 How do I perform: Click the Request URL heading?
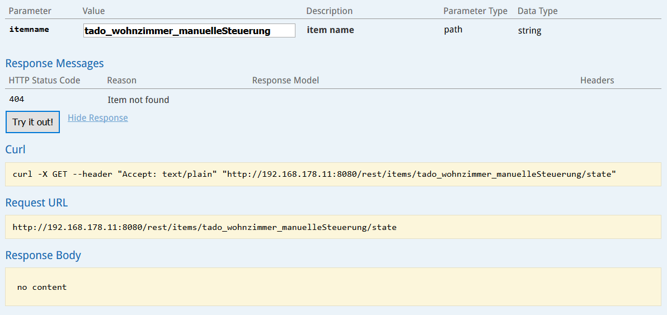coord(36,203)
